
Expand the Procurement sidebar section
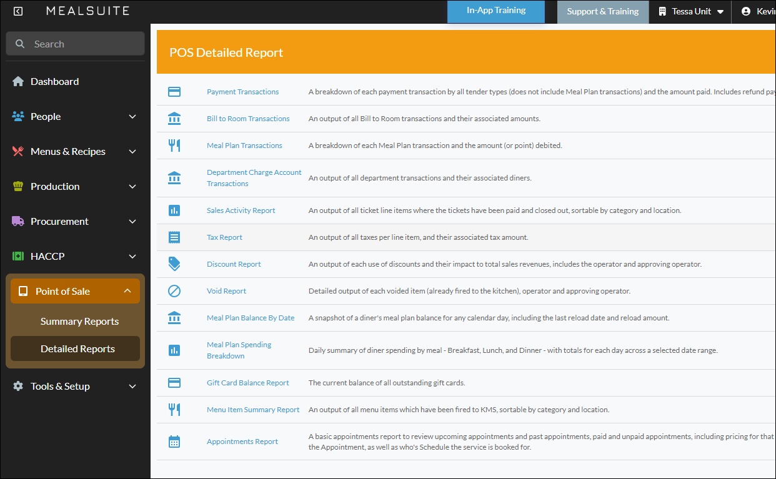coord(75,221)
